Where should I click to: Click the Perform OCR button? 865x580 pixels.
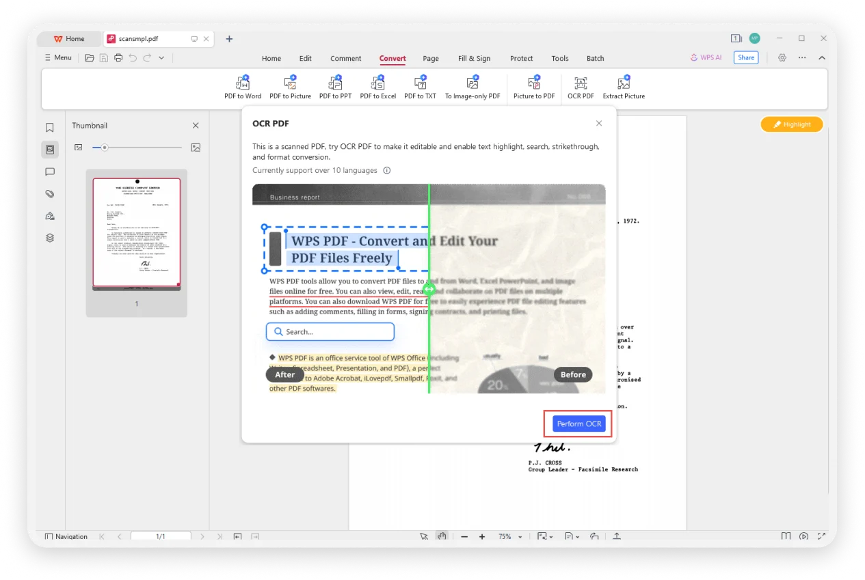click(x=579, y=424)
